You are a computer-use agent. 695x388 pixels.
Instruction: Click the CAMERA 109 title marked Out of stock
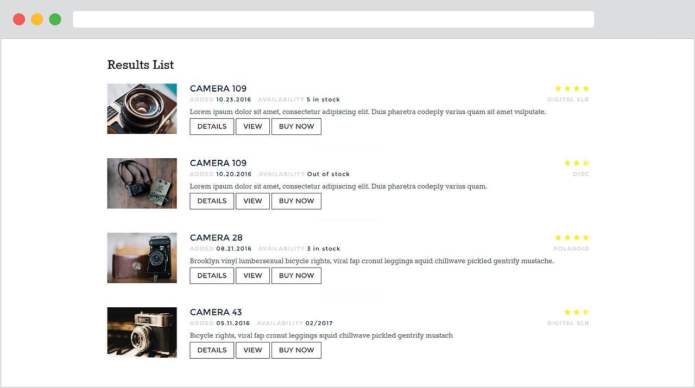pyautogui.click(x=218, y=163)
